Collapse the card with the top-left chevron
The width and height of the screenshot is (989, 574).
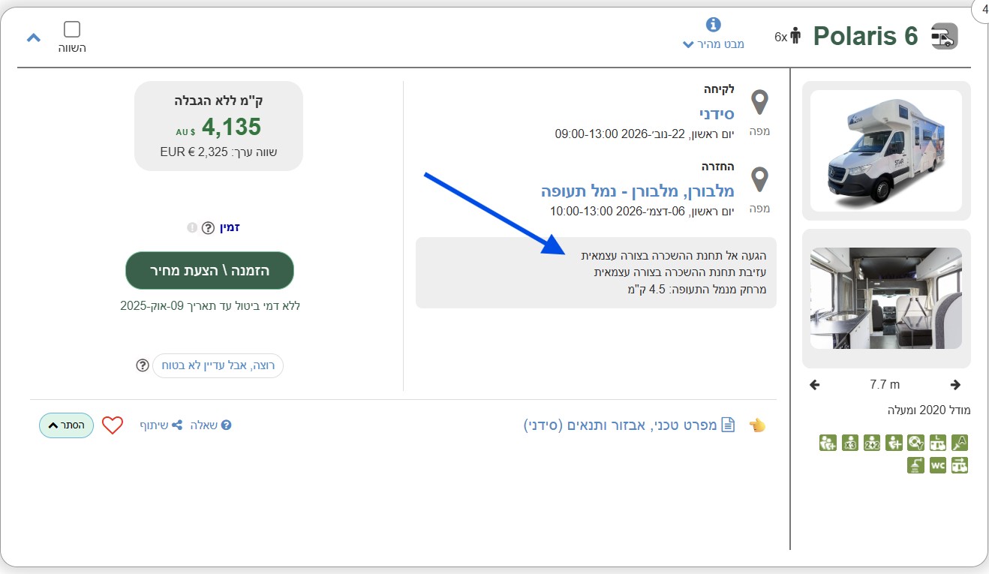[x=33, y=37]
